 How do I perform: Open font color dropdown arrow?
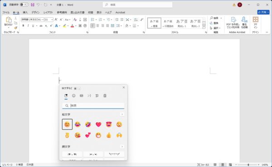click(76, 26)
